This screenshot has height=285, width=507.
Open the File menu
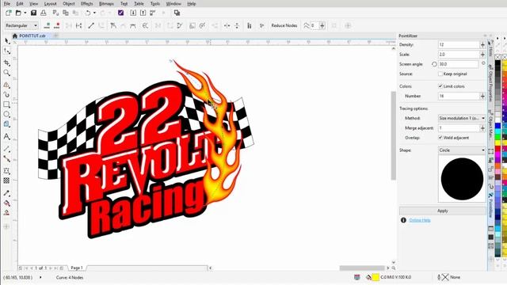[x=7, y=3]
